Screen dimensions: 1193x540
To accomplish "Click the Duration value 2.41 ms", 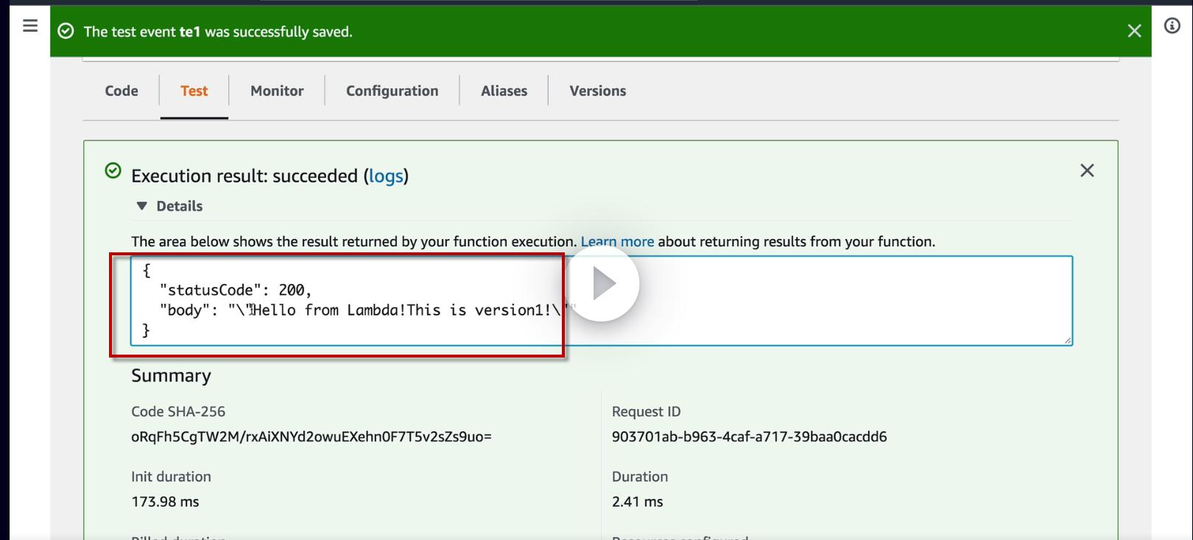I will tap(638, 502).
